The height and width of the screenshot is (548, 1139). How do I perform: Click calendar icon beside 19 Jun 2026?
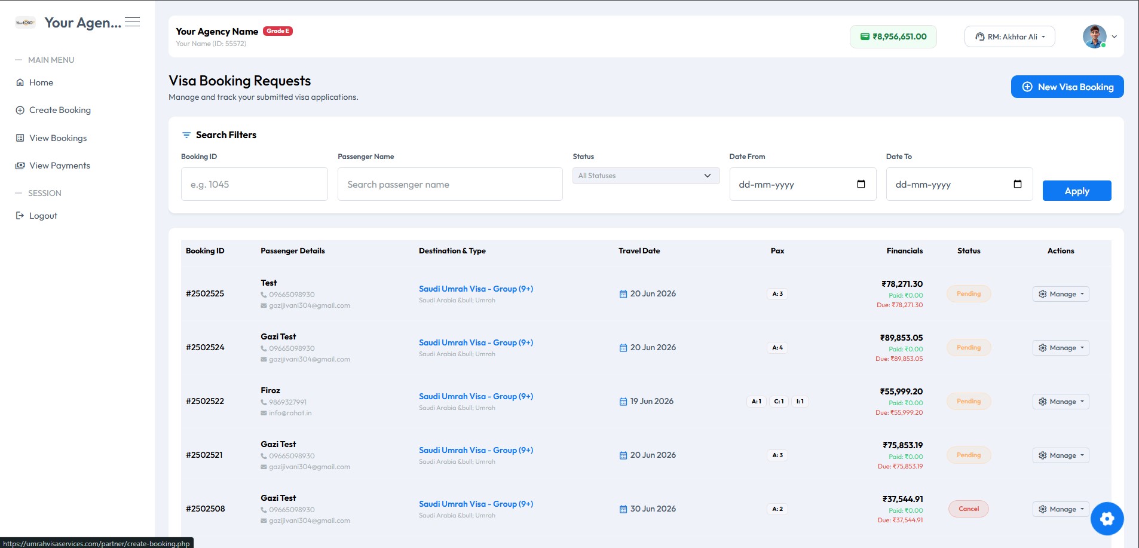coord(623,402)
